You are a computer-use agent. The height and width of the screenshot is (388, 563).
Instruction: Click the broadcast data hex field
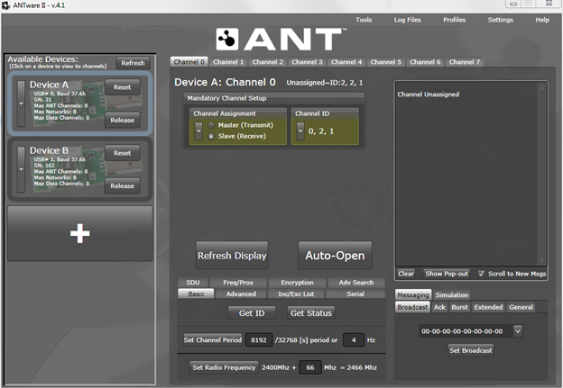click(466, 331)
